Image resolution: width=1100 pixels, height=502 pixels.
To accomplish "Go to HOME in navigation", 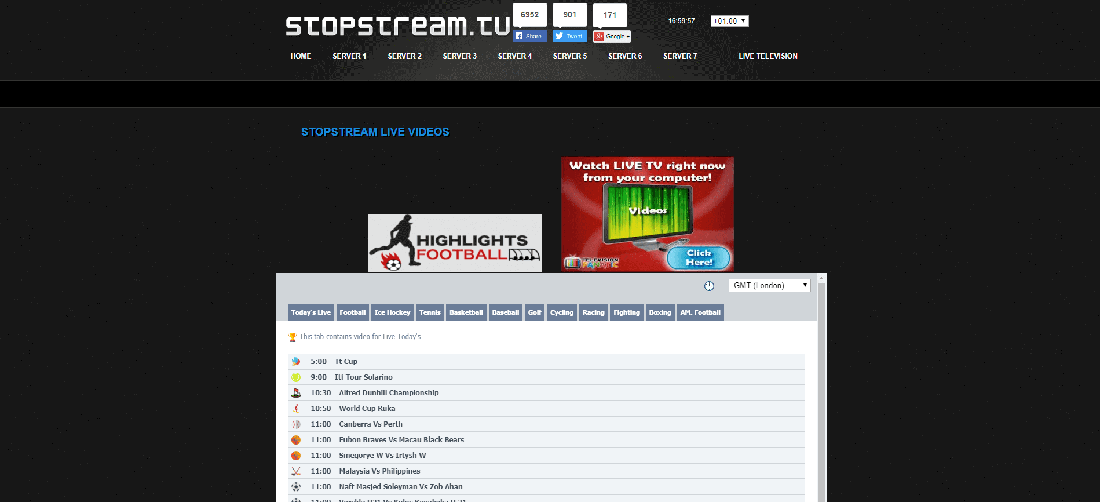I will click(301, 56).
